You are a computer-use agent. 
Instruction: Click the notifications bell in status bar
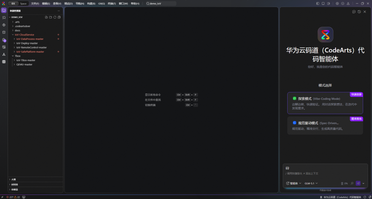click(x=370, y=197)
